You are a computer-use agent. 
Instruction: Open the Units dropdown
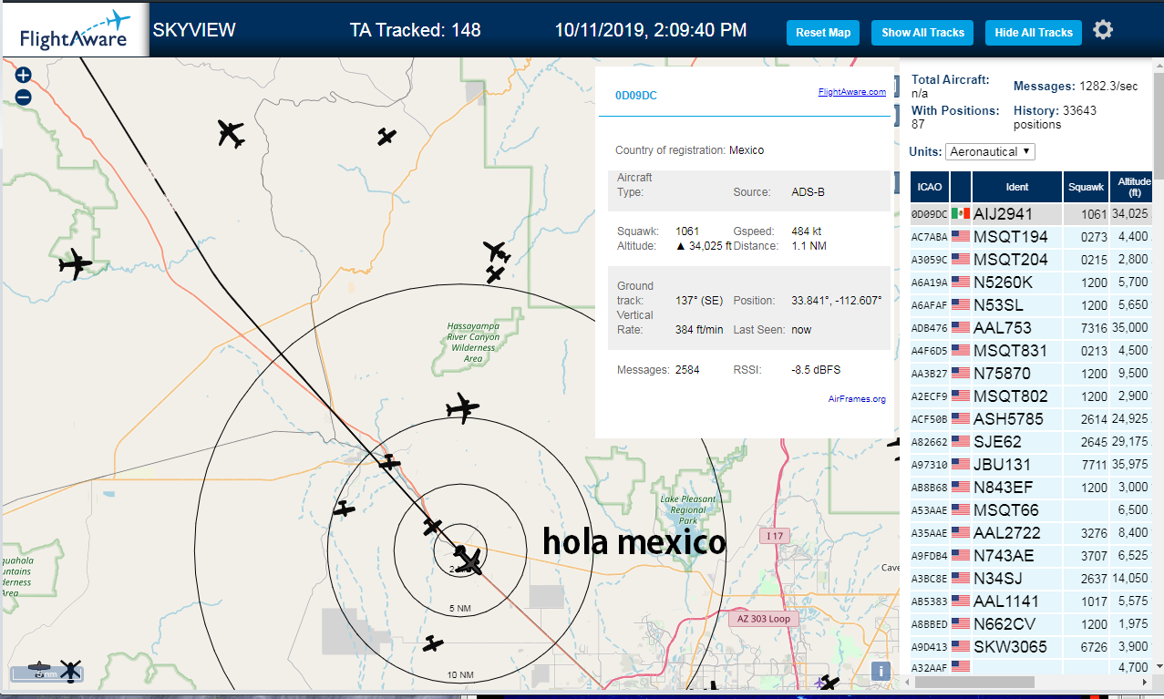click(990, 151)
